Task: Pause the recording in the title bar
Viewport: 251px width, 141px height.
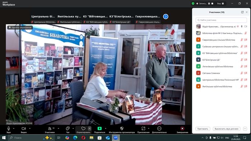Action: click(x=209, y=3)
